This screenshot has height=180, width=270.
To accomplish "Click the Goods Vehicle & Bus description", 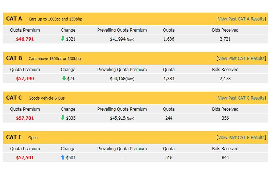I will (46, 98).
